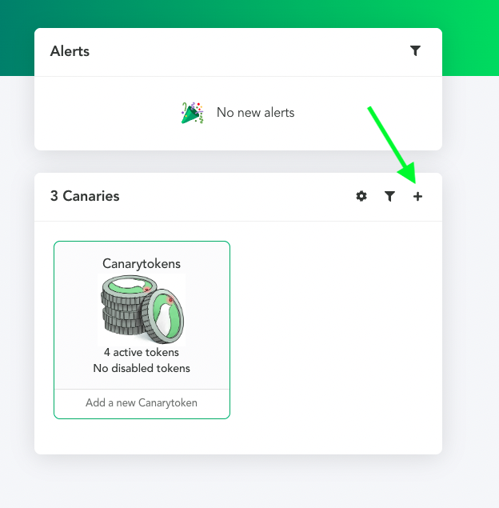
Task: Open the Canarytokens card title
Action: click(142, 264)
